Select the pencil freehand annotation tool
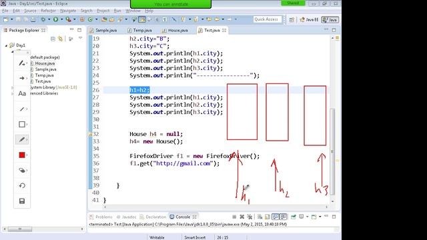 point(22,139)
